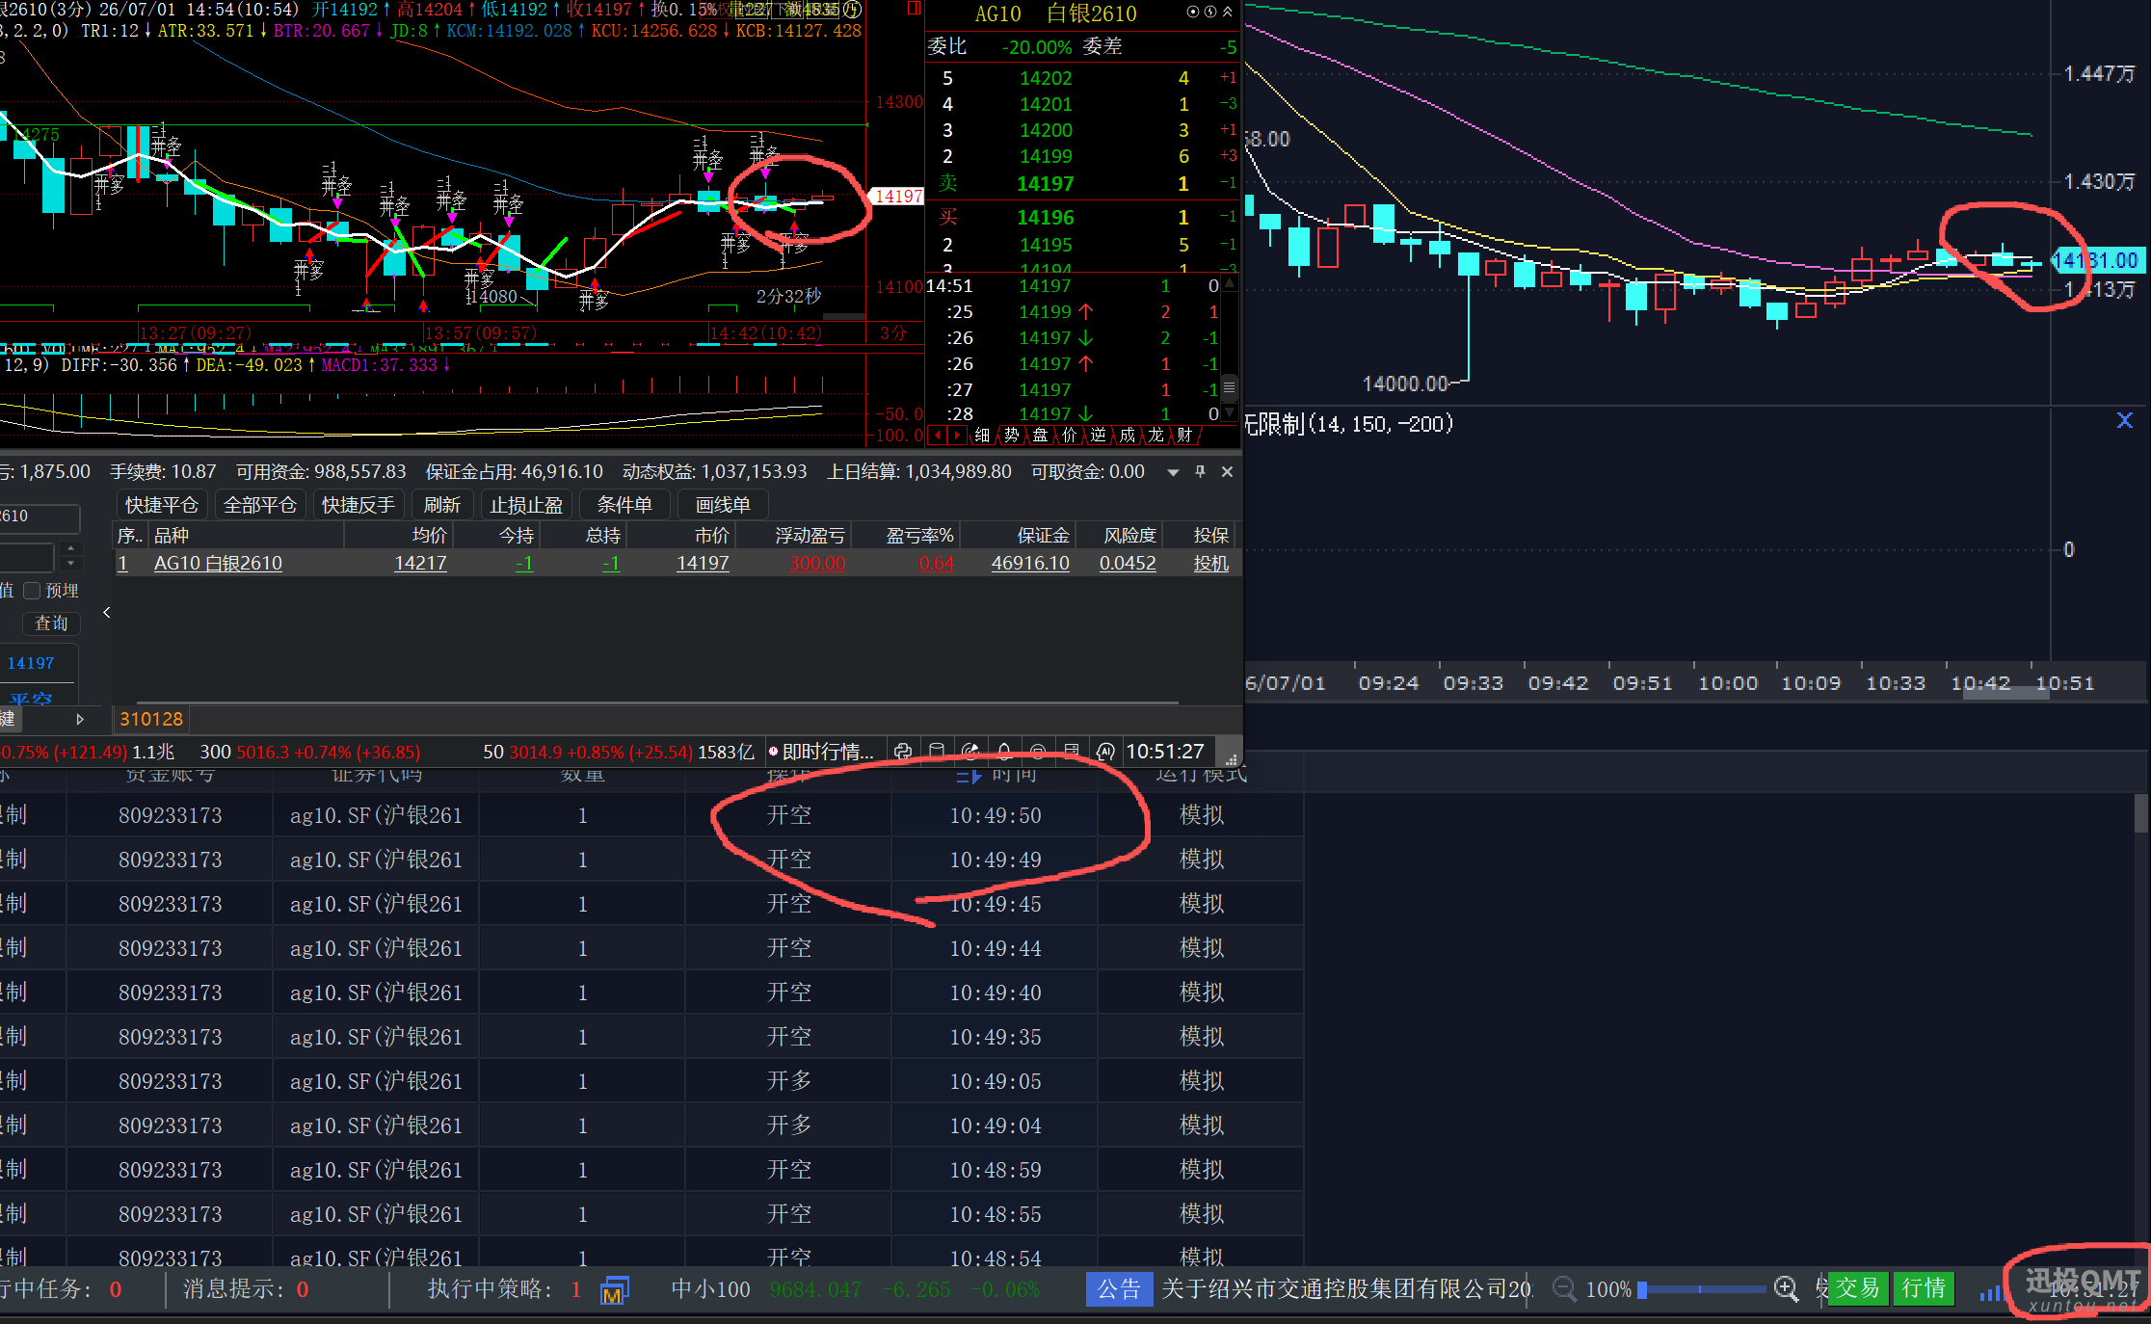Select the AG10 白银2610 position row
The width and height of the screenshot is (2151, 1324).
coord(677,564)
